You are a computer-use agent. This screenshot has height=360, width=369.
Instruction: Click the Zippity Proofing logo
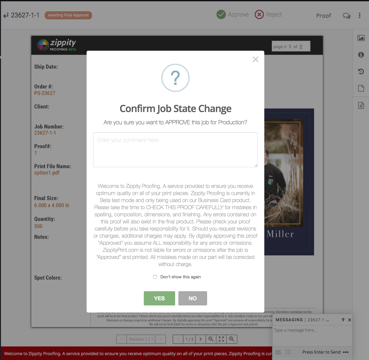[57, 45]
